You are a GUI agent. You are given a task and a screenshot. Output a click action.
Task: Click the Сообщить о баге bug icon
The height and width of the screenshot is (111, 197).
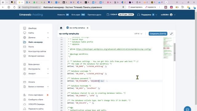[25, 100]
